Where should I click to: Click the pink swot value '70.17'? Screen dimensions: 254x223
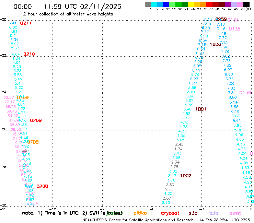pos(10,102)
